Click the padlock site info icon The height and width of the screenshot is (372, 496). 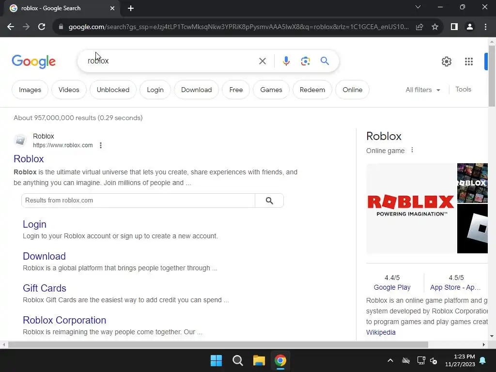pos(61,27)
